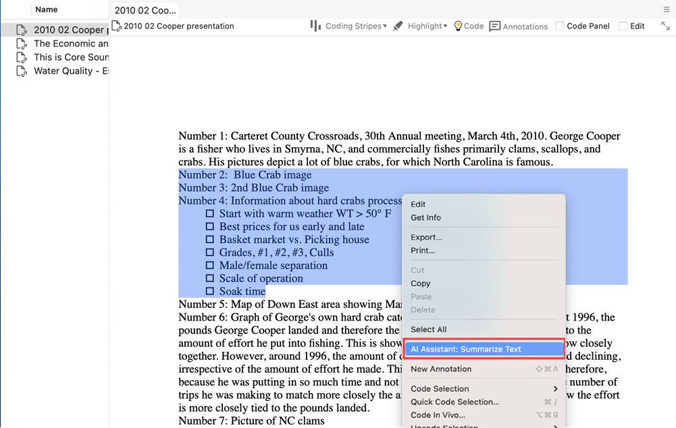Open the Coding Stripes dropdown
The height and width of the screenshot is (428, 676).
click(356, 26)
